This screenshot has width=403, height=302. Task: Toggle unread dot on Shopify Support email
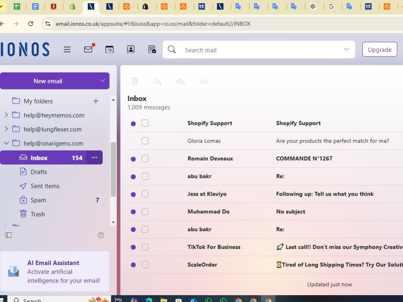[133, 124]
